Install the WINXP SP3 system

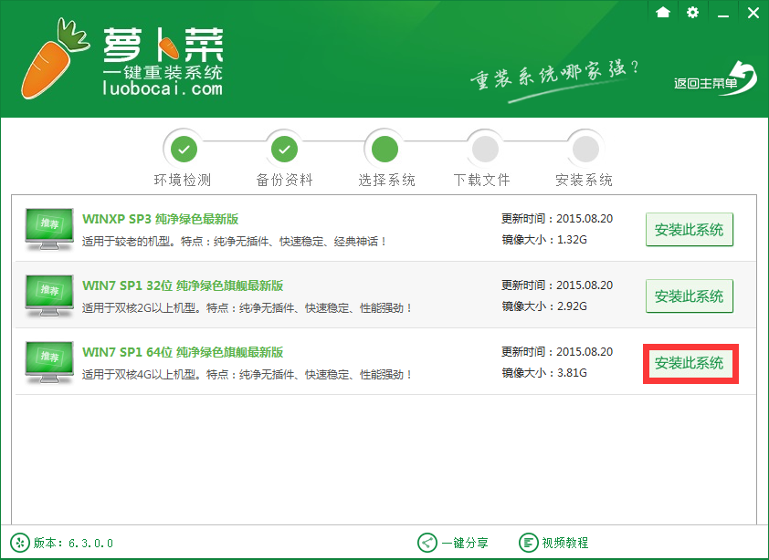click(689, 229)
